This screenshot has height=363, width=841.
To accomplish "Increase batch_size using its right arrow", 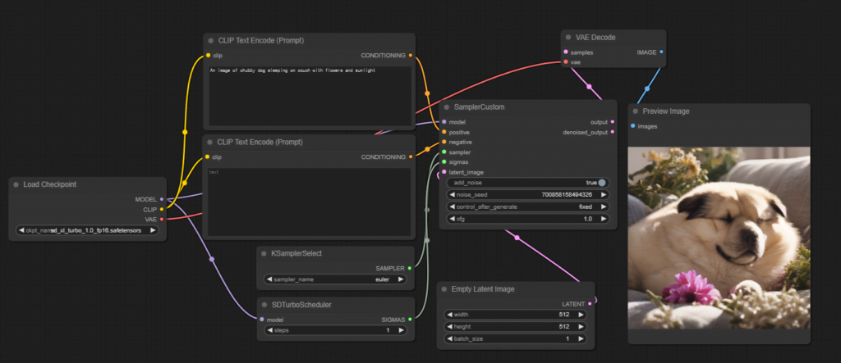I will click(581, 338).
